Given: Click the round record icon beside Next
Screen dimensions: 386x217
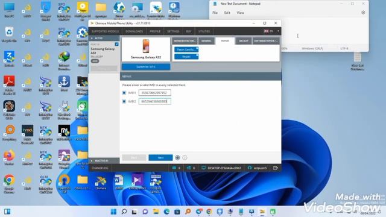Looking at the screenshot, I should (177, 157).
